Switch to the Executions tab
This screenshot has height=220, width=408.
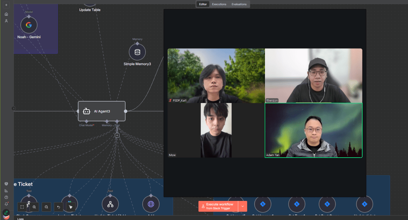click(219, 4)
